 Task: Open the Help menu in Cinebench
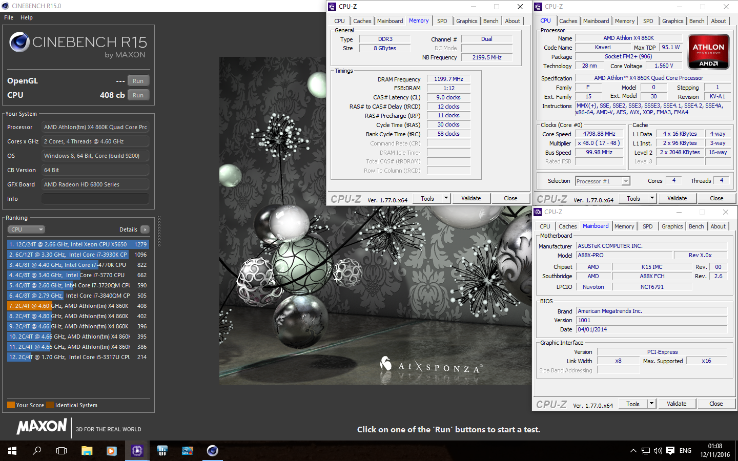[x=27, y=17]
